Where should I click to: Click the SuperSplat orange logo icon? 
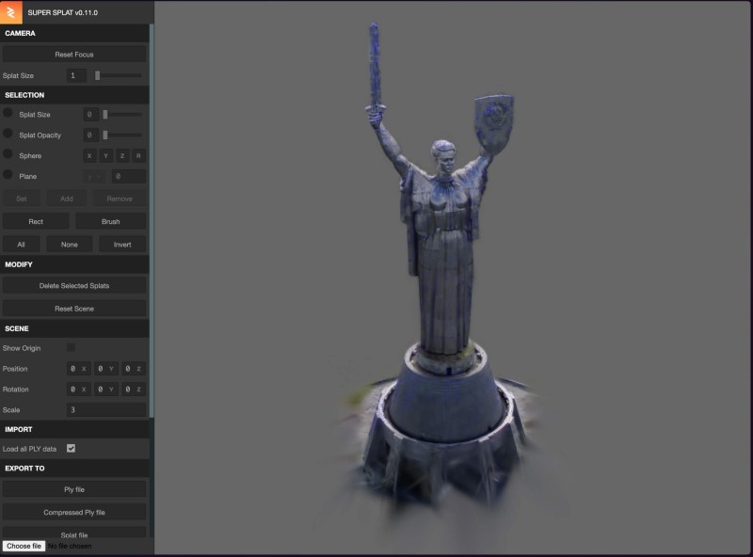point(11,12)
